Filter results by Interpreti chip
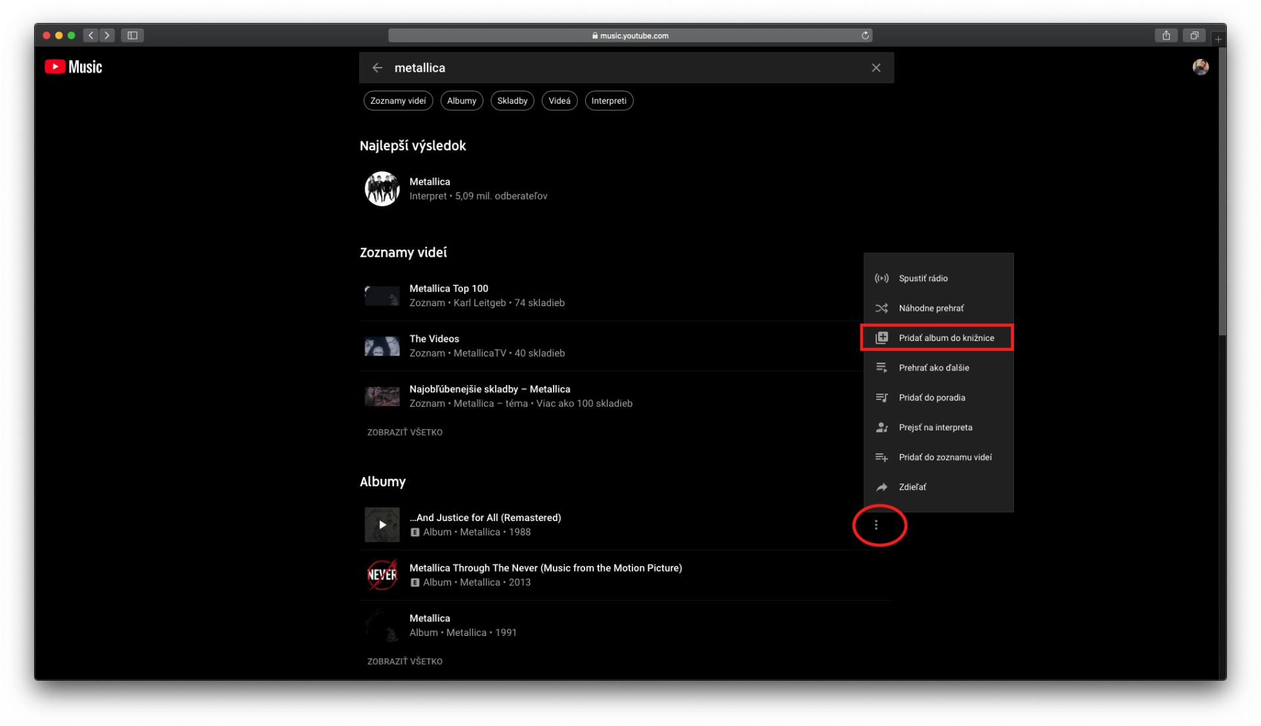 coord(609,101)
